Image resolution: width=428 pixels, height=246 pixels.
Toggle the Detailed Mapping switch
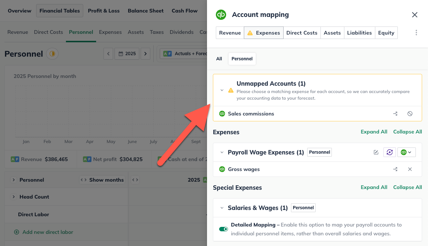click(x=224, y=229)
